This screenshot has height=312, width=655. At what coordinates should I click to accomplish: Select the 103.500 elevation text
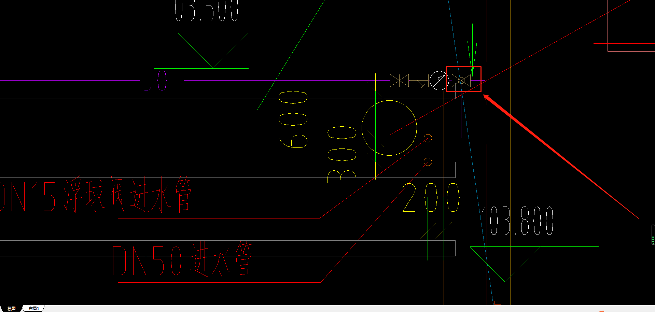point(204,11)
